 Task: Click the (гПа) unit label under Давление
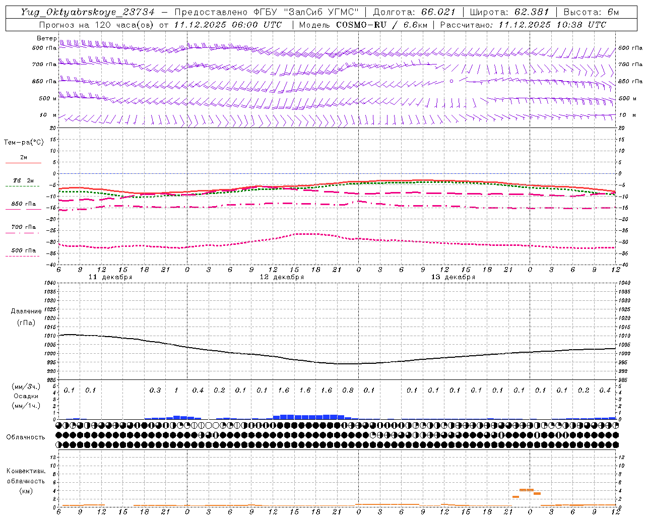26,323
